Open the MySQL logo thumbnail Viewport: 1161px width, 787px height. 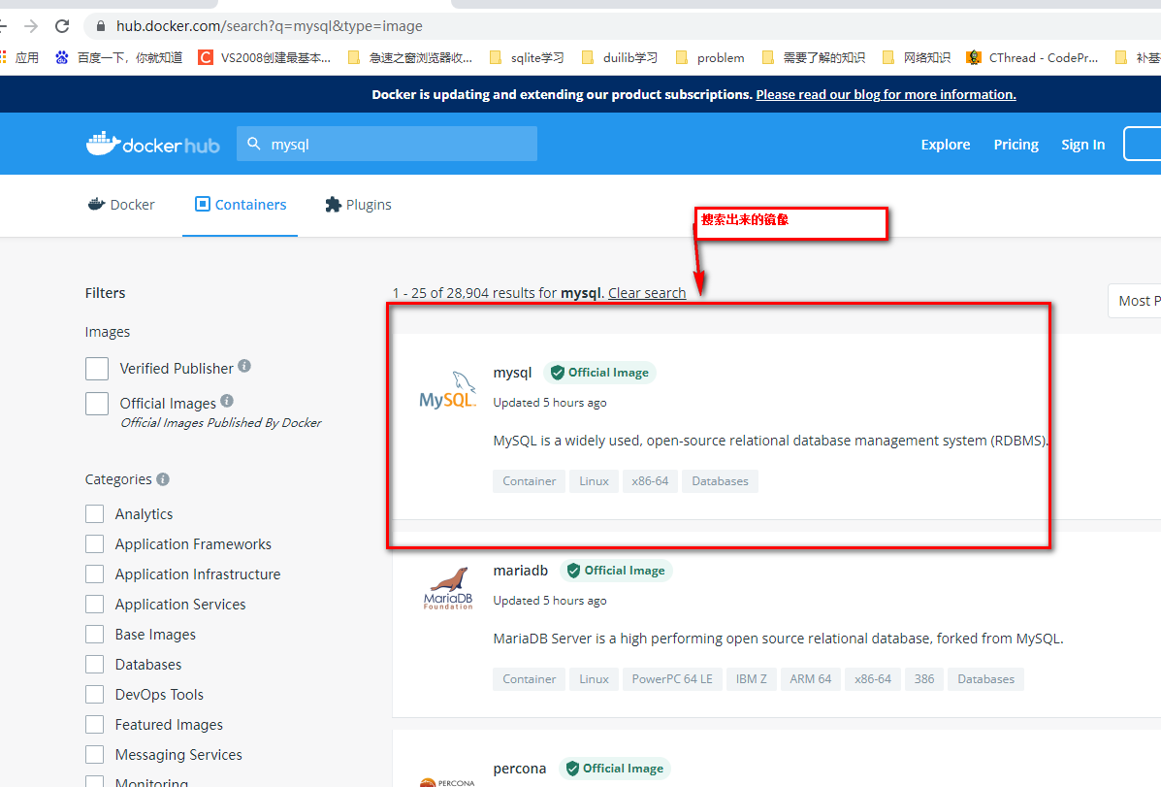click(x=448, y=390)
